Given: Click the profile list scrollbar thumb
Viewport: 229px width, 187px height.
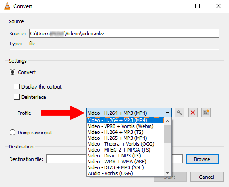Looking at the screenshot, I should 167,134.
